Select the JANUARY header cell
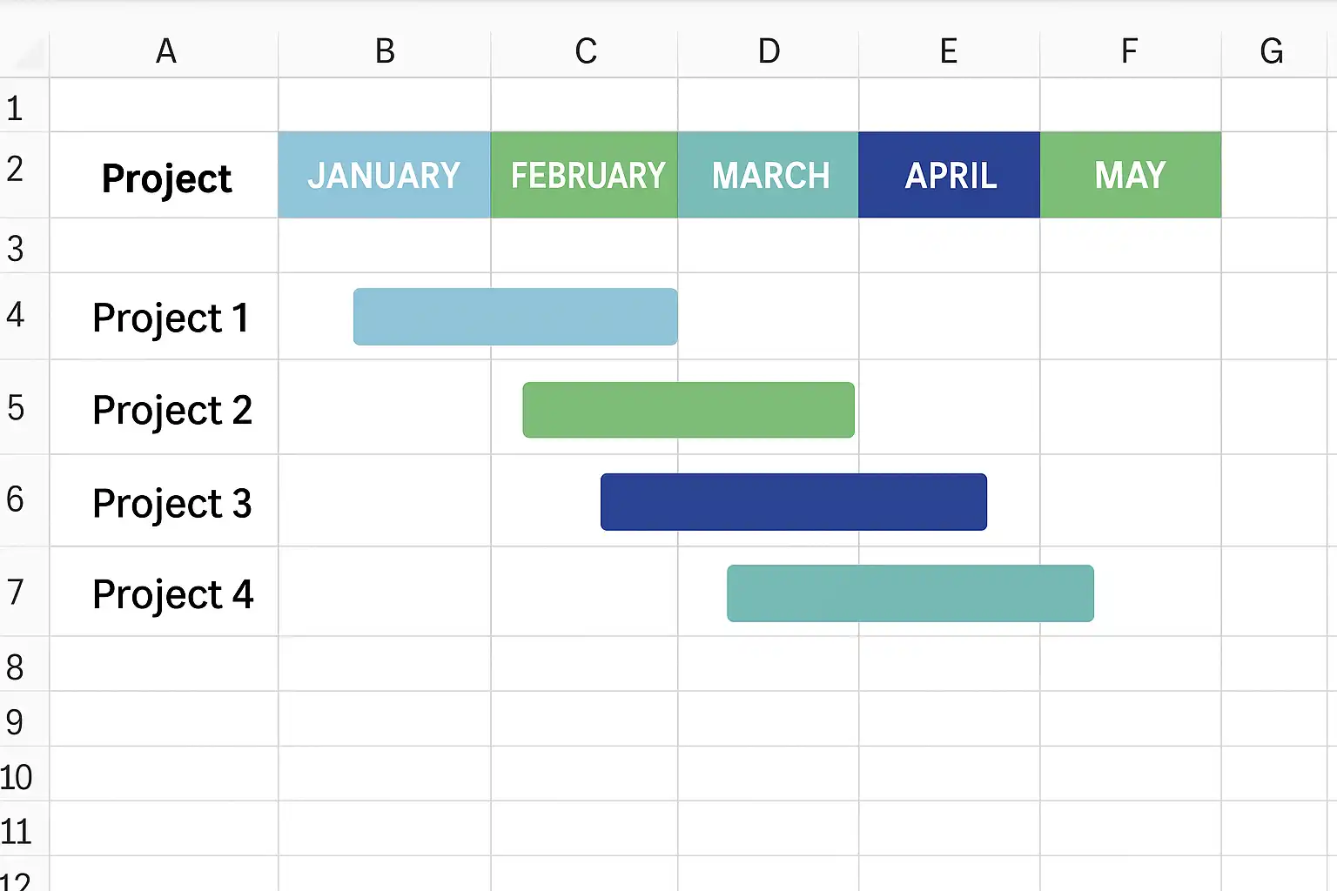1337x891 pixels. point(385,175)
